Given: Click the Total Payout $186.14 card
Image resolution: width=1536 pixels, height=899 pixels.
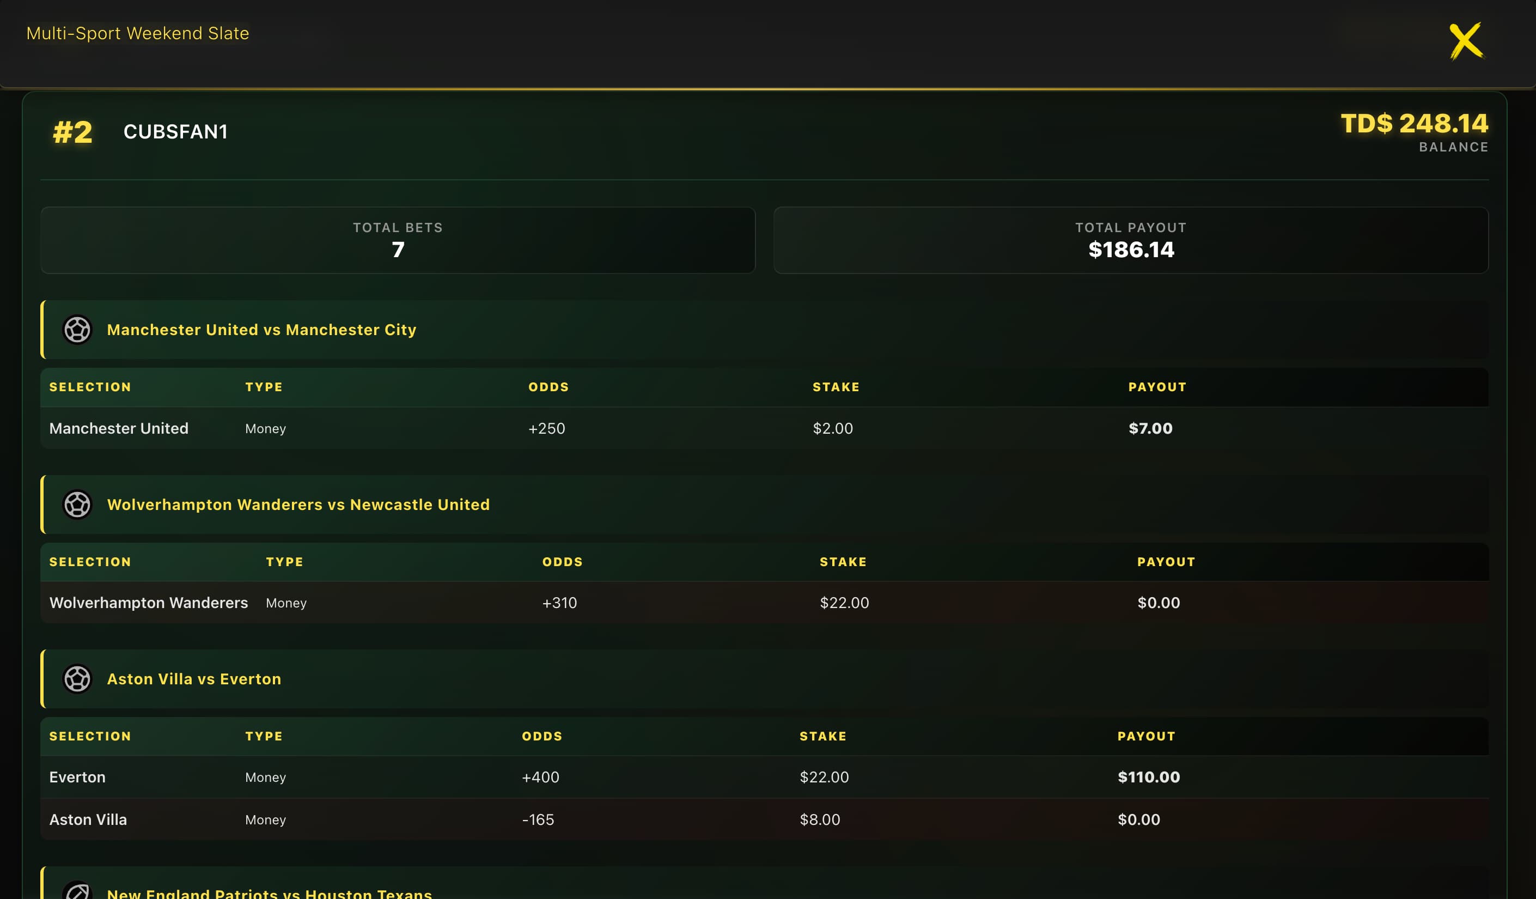Looking at the screenshot, I should click(1130, 240).
